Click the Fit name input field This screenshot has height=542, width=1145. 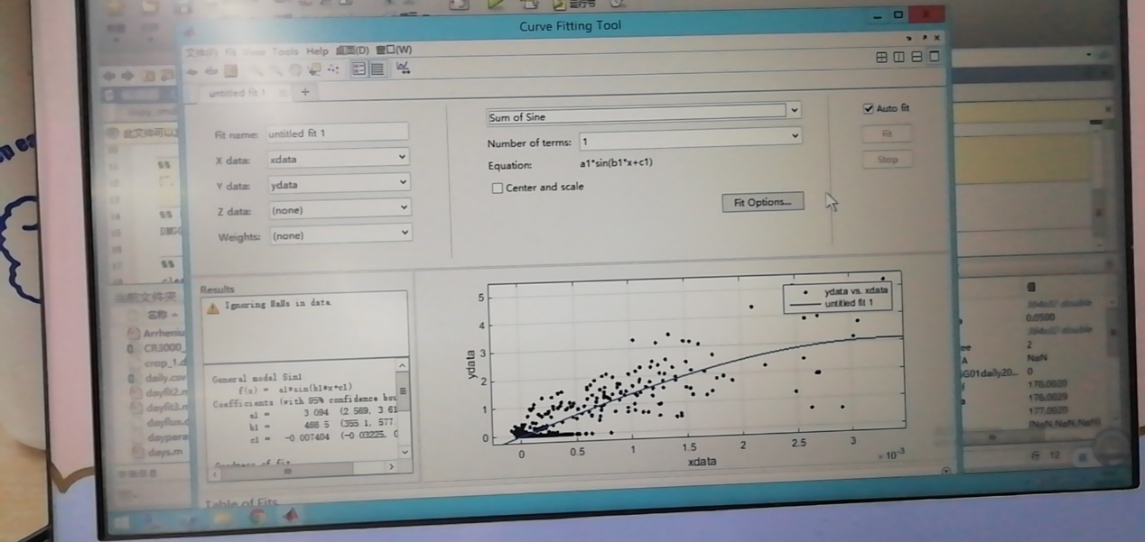tap(337, 133)
